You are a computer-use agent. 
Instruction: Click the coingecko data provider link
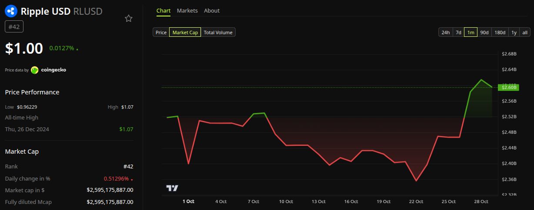53,70
